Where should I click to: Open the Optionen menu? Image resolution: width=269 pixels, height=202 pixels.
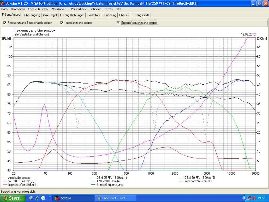point(95,9)
